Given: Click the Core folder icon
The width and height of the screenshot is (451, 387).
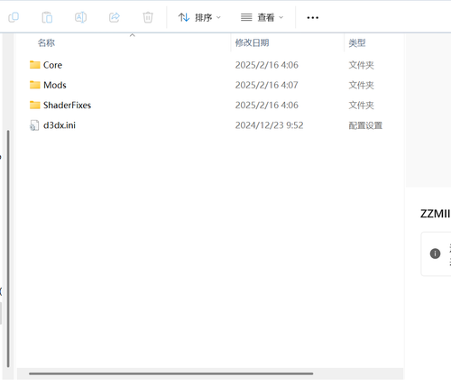Looking at the screenshot, I should pos(35,65).
